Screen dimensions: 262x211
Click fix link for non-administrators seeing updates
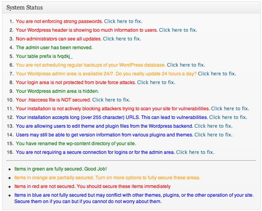(x=122, y=38)
